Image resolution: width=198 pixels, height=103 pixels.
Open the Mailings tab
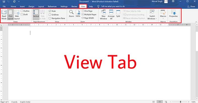(x=64, y=6)
